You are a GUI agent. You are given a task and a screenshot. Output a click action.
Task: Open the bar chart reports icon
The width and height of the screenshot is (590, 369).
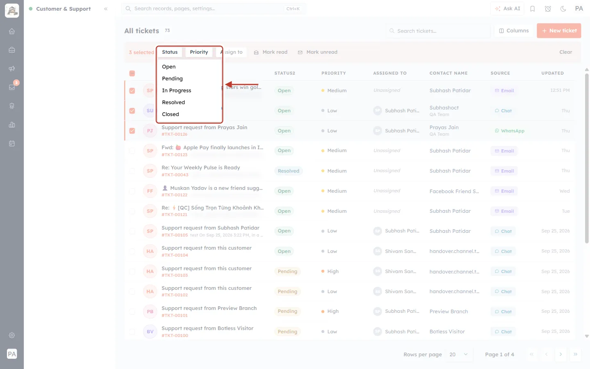(12, 125)
